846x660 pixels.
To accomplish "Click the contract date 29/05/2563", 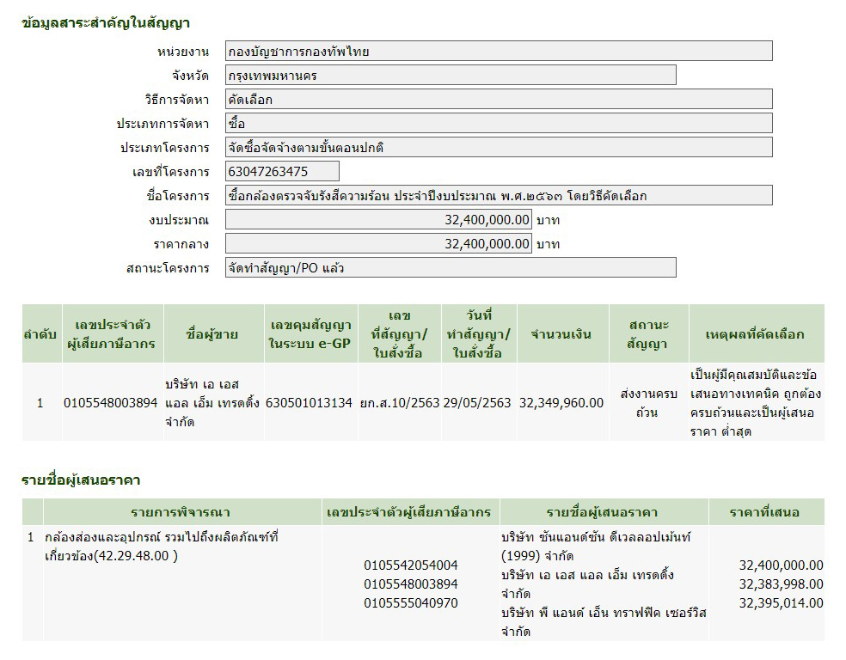I will [477, 403].
